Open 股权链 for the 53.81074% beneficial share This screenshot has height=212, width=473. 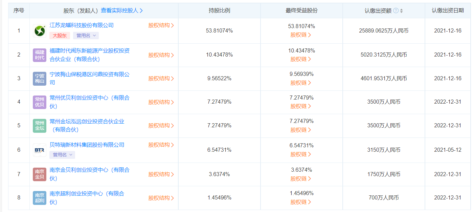point(301,35)
